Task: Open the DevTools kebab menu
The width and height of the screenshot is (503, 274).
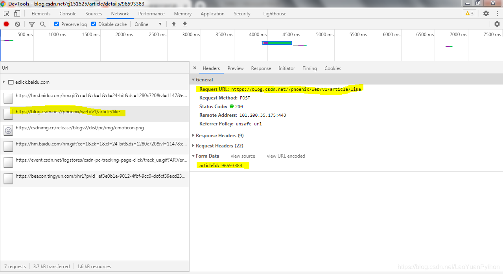Action: pos(497,13)
